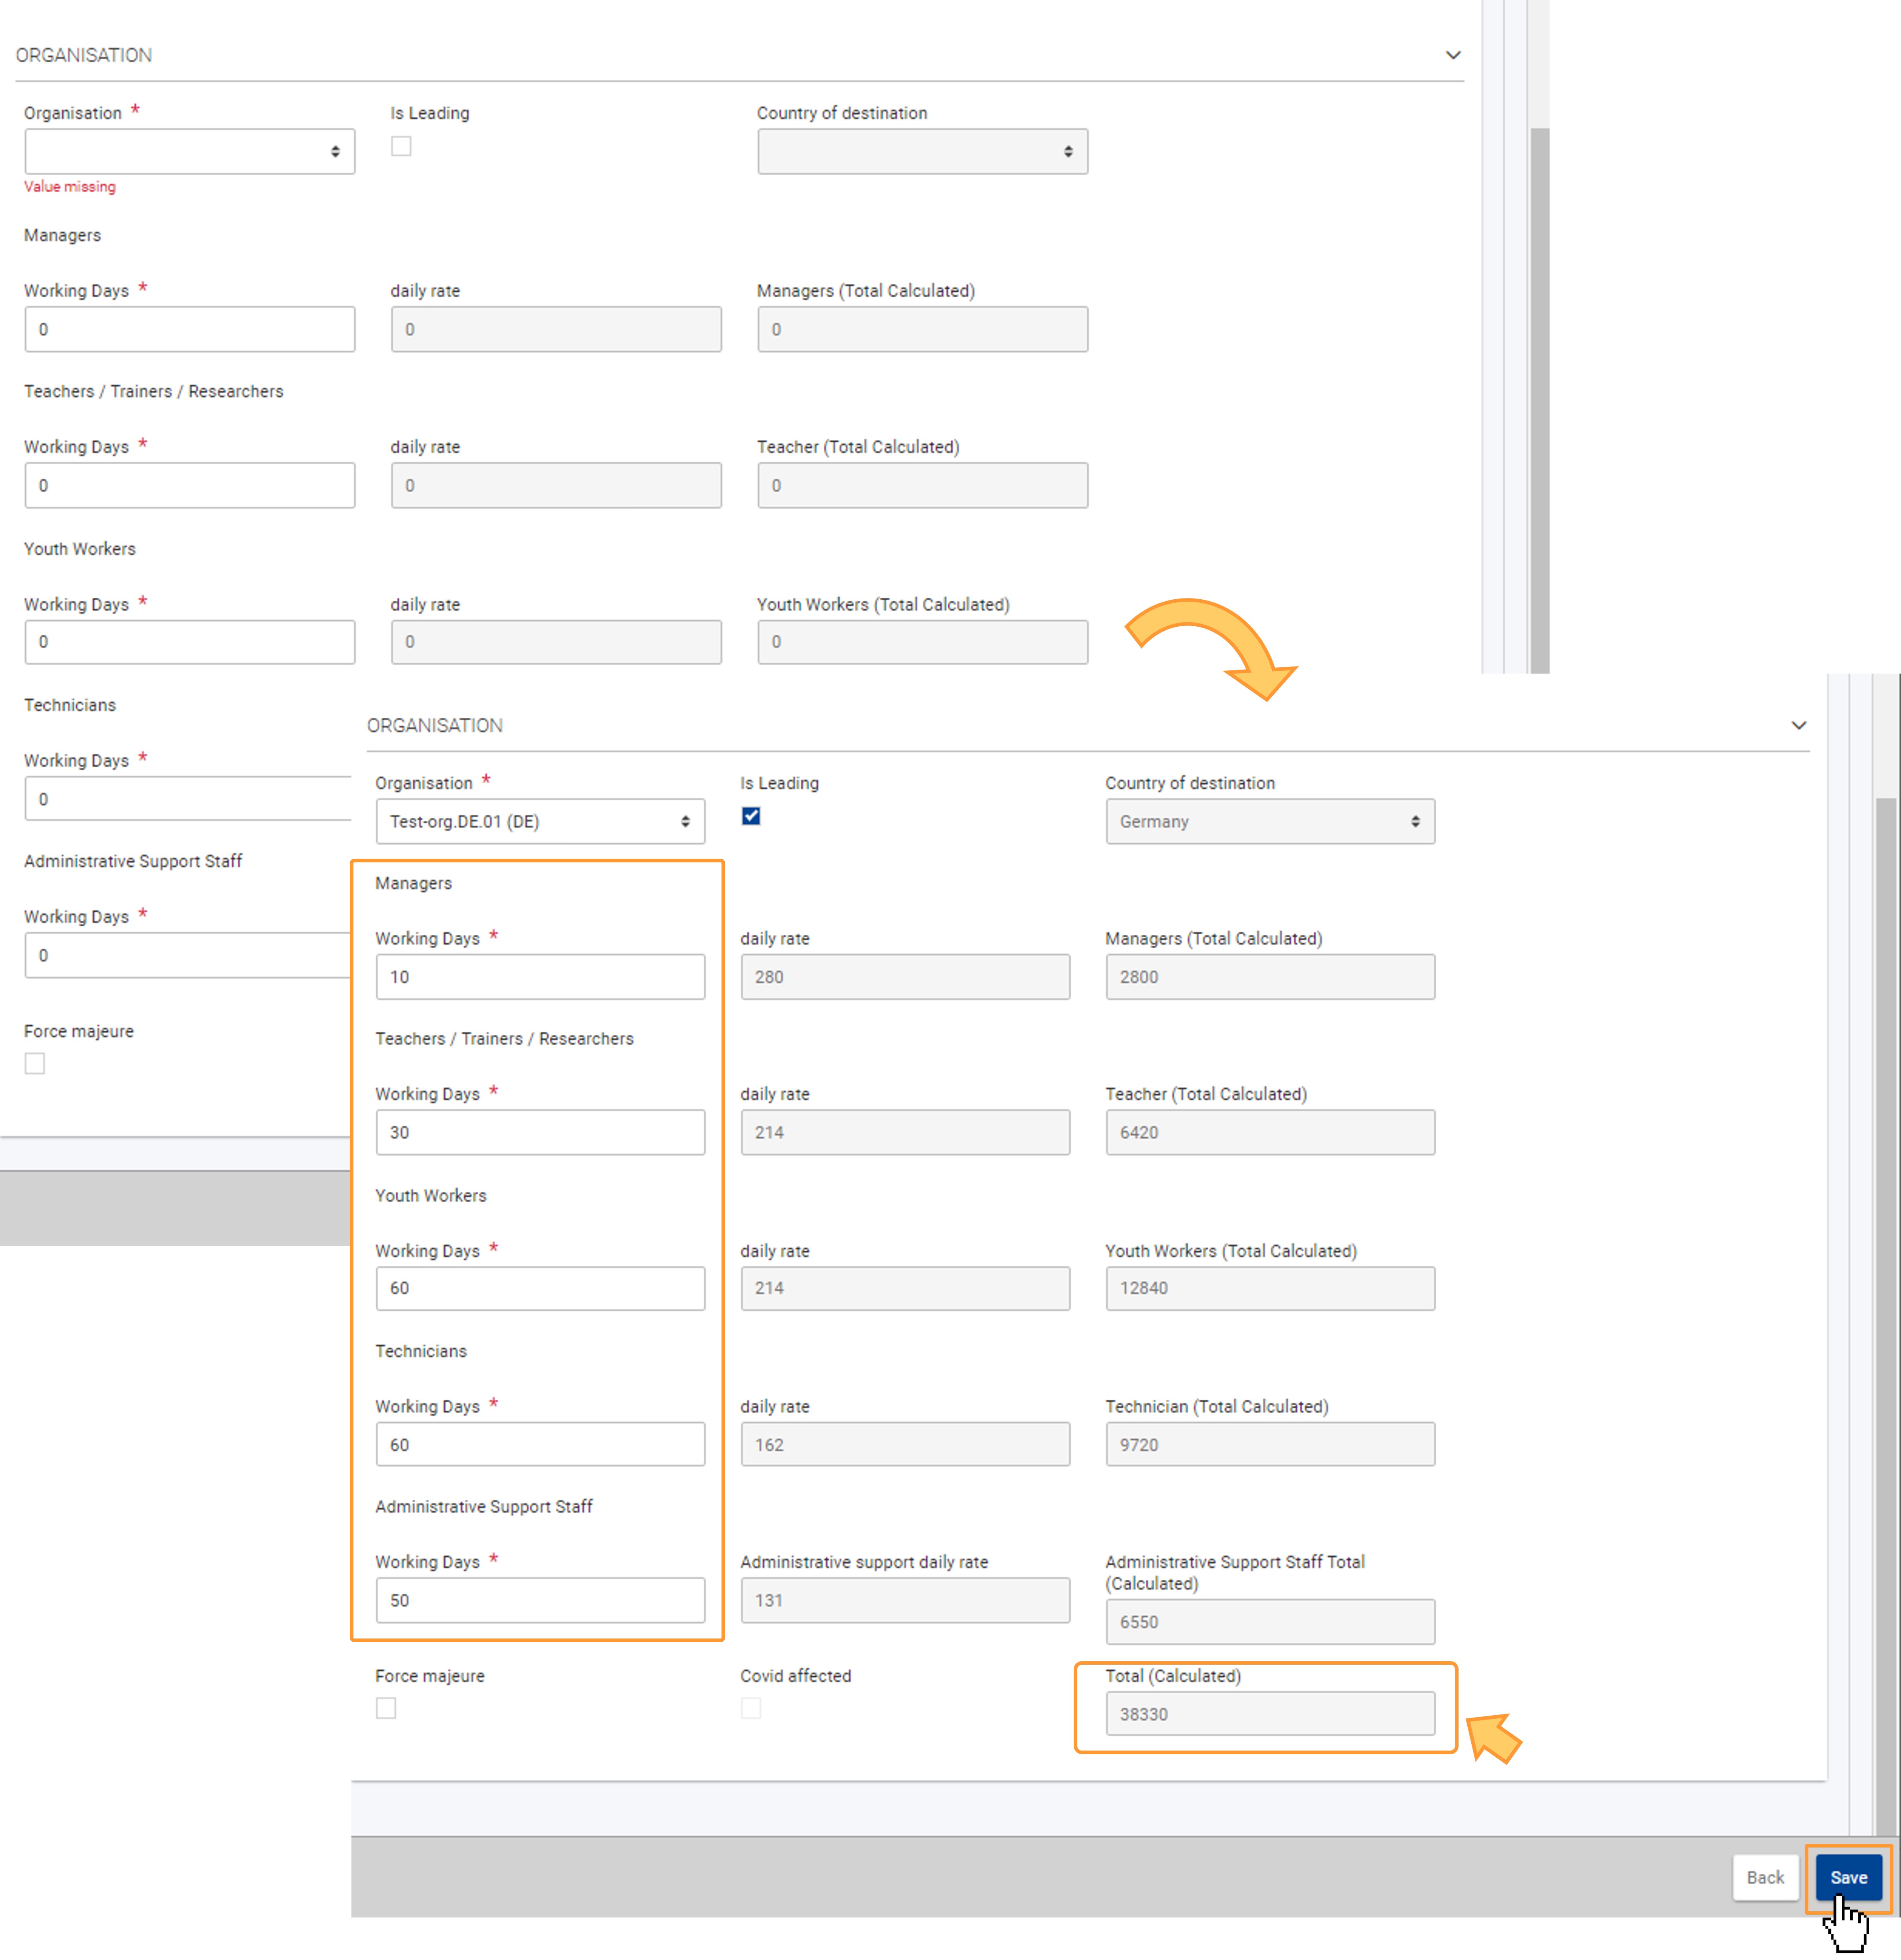Open the empty Organisation dropdown in upper form
The width and height of the screenshot is (1901, 1960).
coord(189,151)
